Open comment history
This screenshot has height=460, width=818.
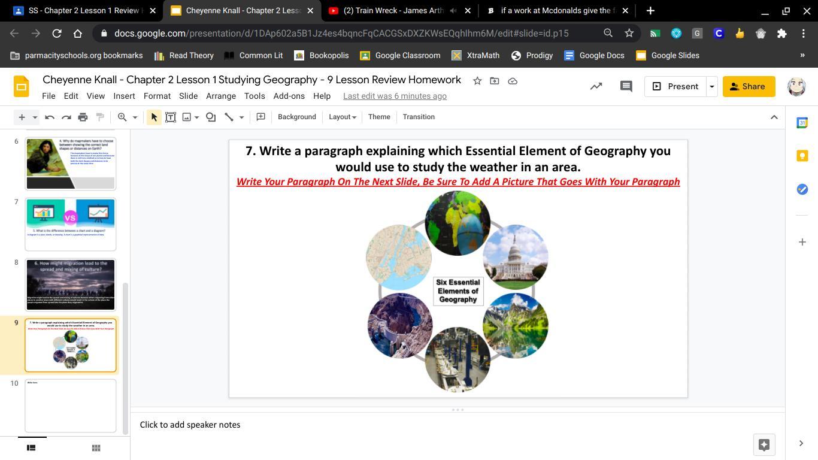coord(626,86)
